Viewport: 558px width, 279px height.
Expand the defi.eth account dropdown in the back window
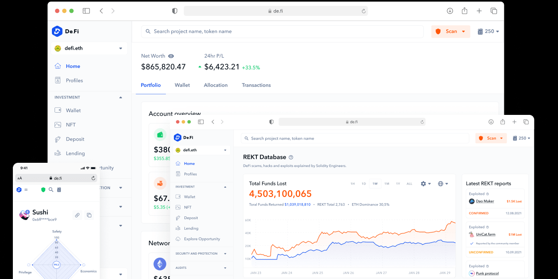[x=120, y=48]
